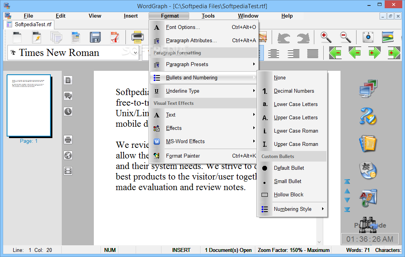
Task: Open the Tools menu
Action: coord(208,16)
